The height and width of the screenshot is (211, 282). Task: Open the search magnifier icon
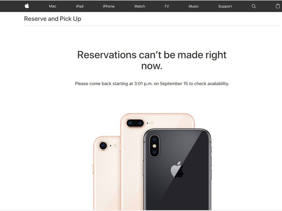pos(254,6)
